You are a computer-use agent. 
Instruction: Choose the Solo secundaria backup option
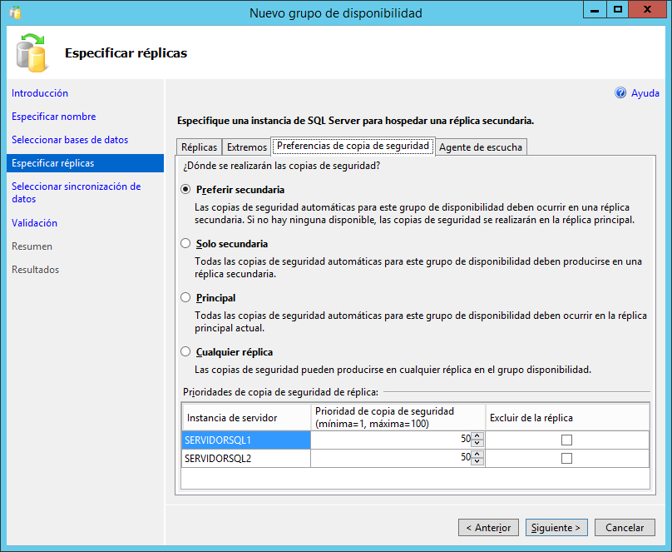(185, 243)
